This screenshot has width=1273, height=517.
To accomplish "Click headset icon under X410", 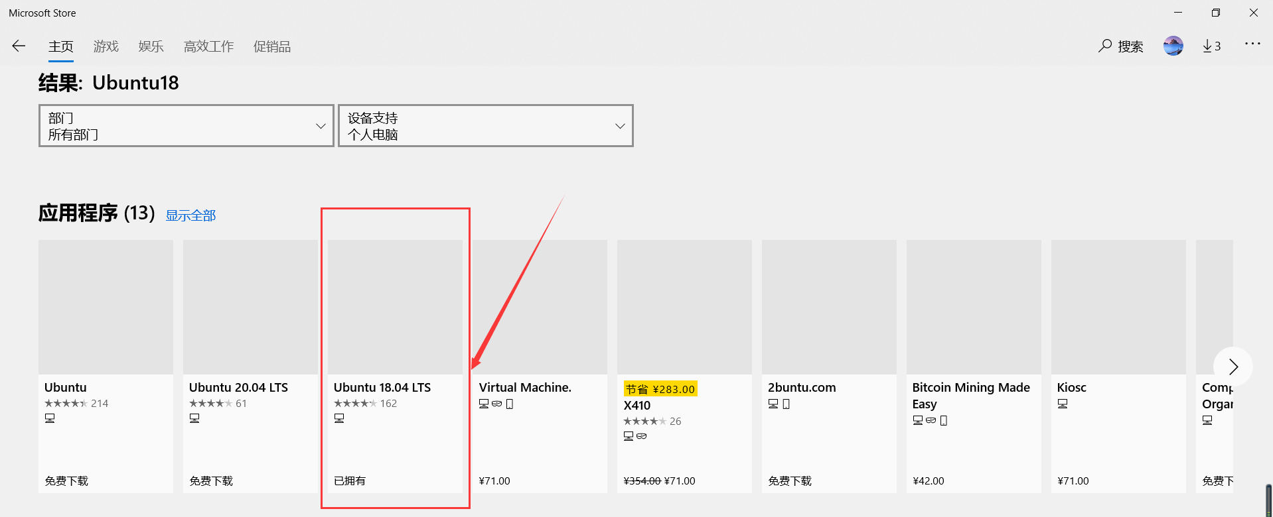I will click(x=642, y=436).
